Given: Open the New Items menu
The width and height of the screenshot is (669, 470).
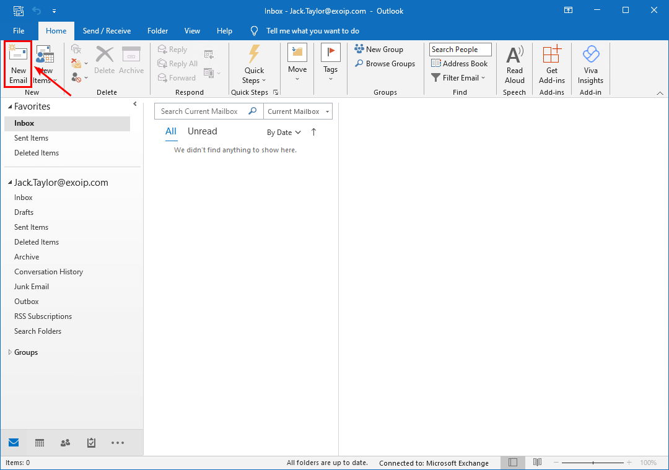Looking at the screenshot, I should click(45, 64).
